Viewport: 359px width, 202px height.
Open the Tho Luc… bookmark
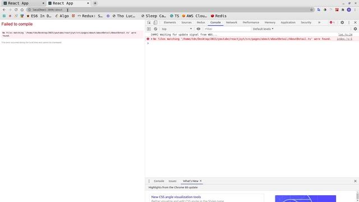pos(124,16)
